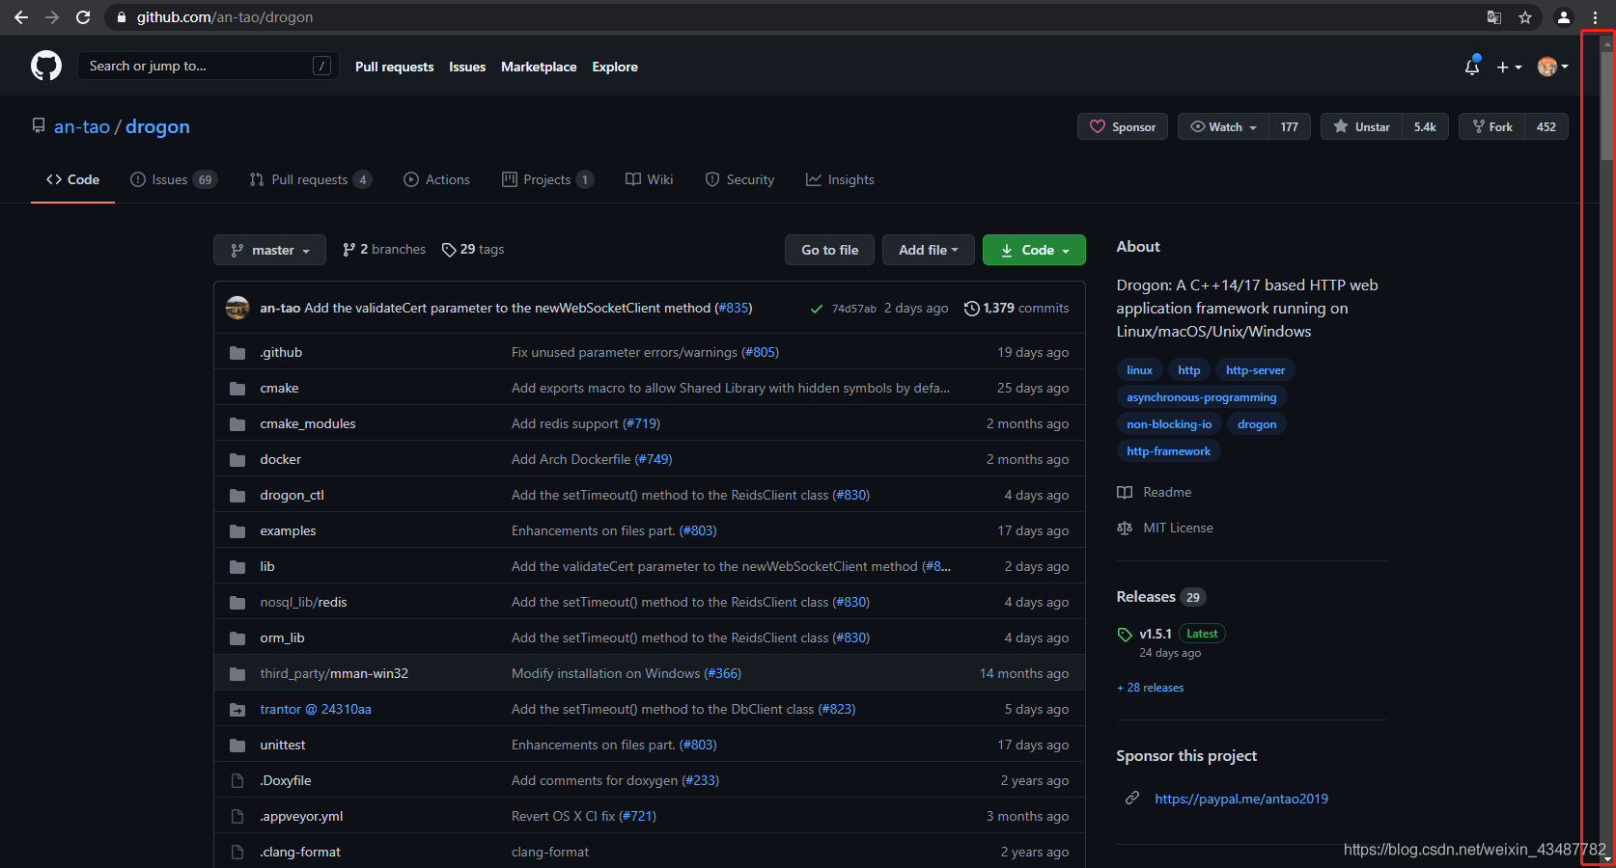1616x868 pixels.
Task: Open pull request #805 link
Action: tap(760, 352)
